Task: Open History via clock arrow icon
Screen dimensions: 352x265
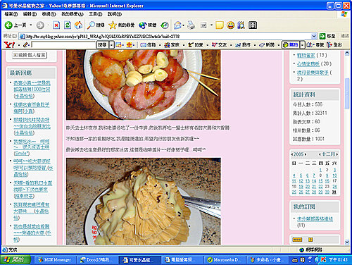Action: point(165,25)
